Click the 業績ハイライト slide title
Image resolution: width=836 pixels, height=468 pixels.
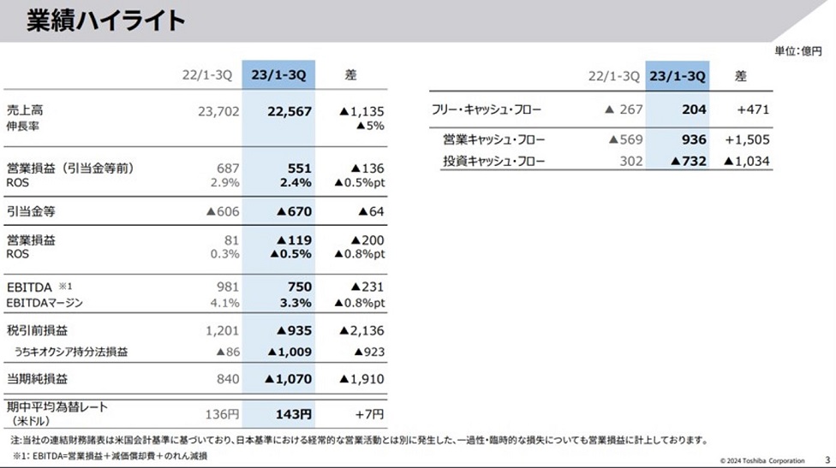[x=106, y=21]
